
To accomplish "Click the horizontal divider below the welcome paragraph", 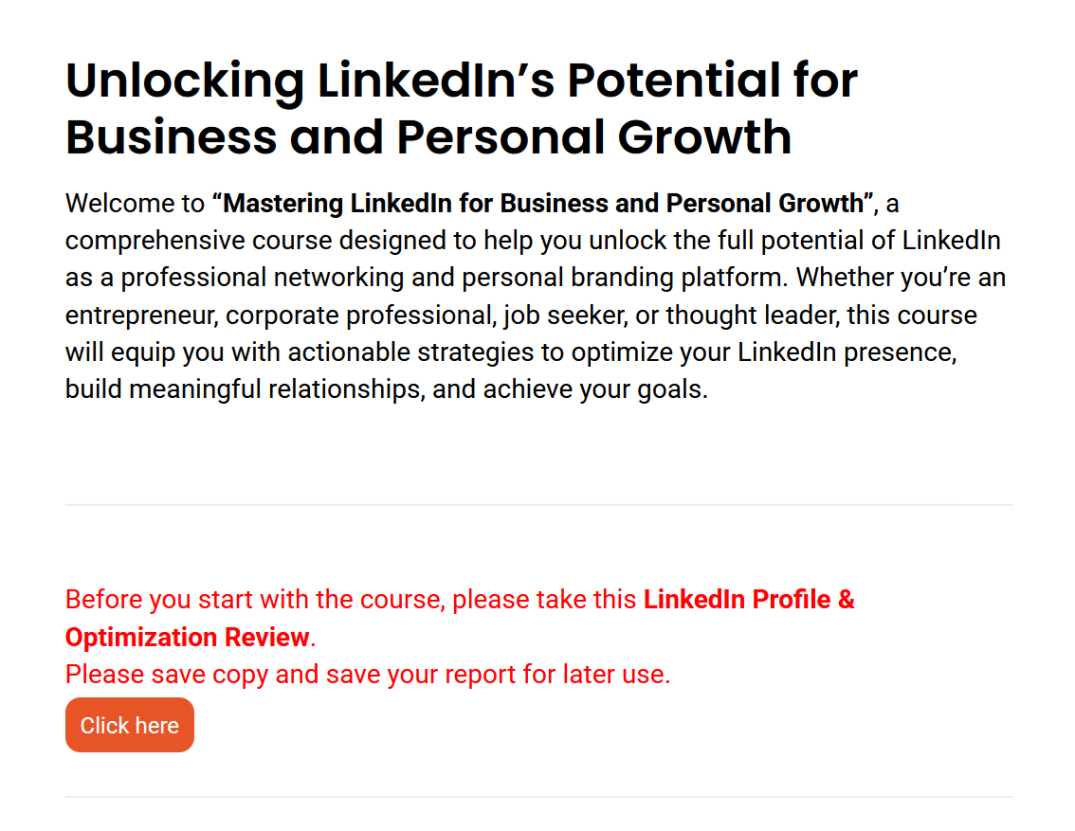I will (x=538, y=505).
